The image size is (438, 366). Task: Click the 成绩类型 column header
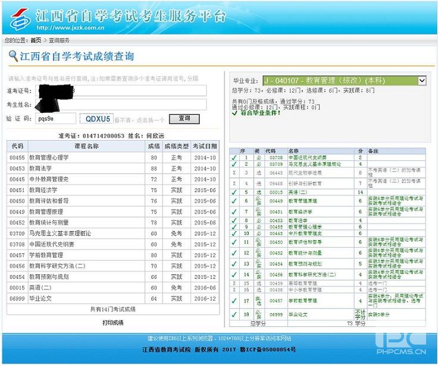(x=177, y=146)
